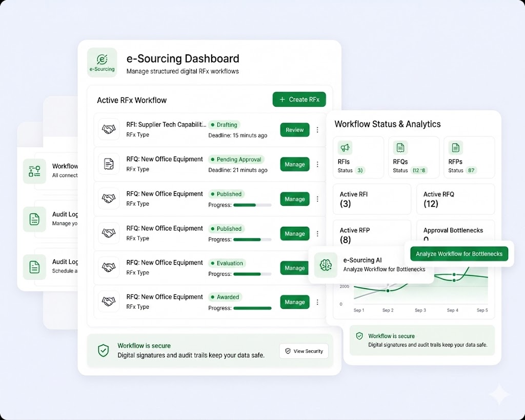Click the Create RFx button
The width and height of the screenshot is (525, 420).
(299, 99)
